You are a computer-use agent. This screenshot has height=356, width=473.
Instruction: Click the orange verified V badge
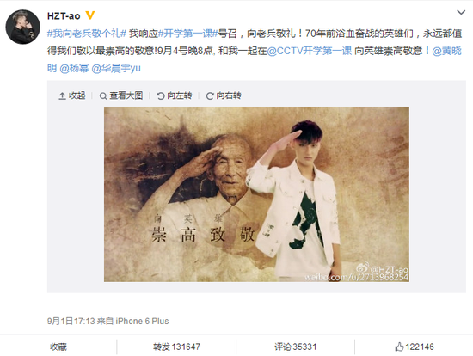(x=90, y=15)
